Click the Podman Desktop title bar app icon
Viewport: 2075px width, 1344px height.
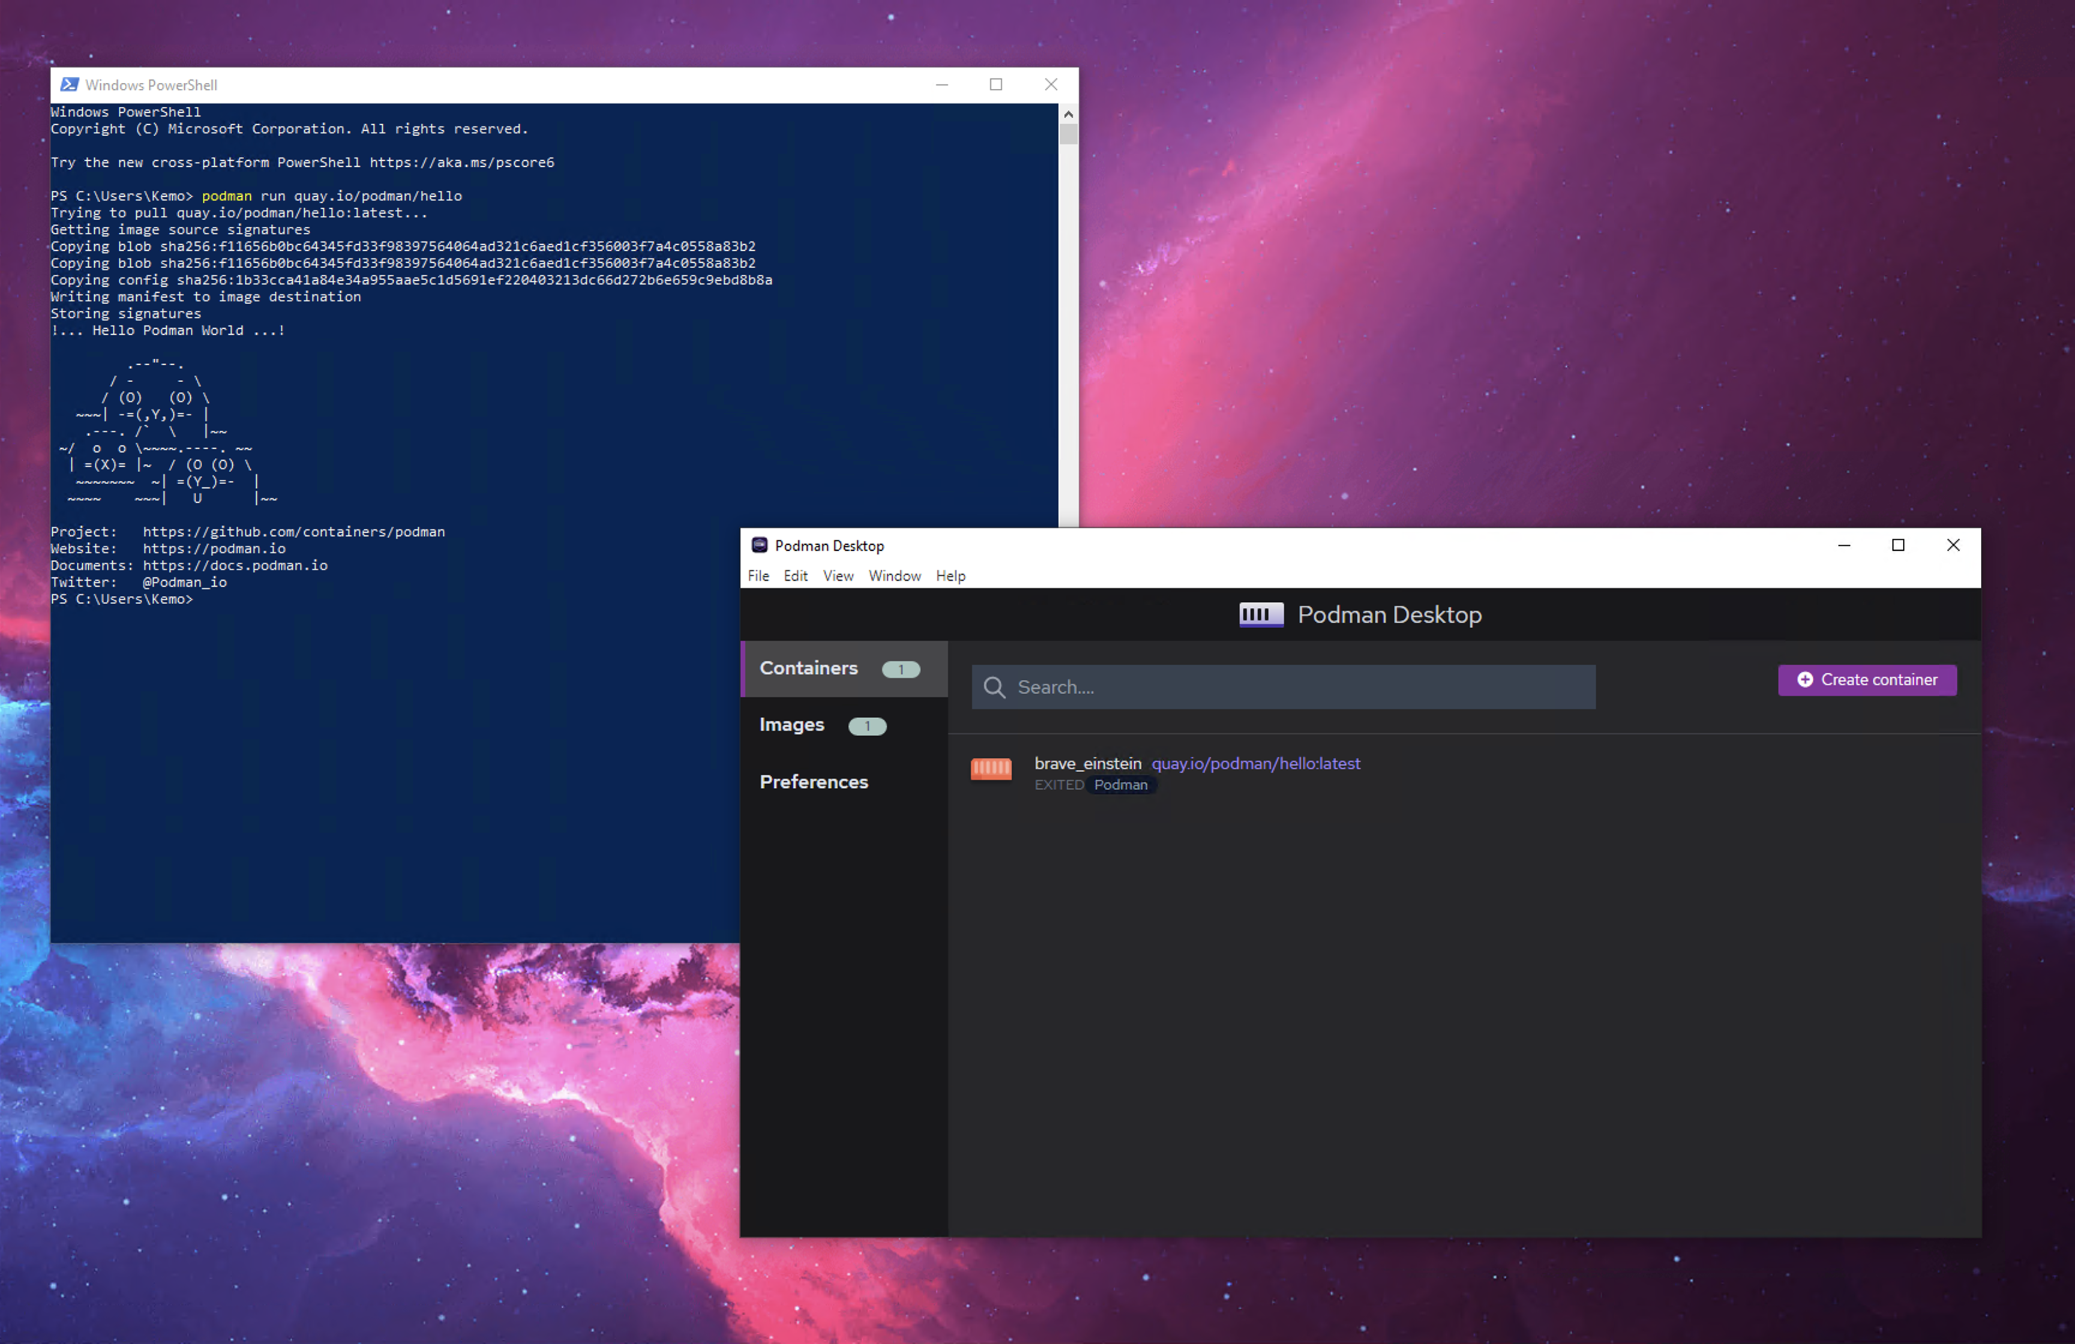tap(758, 545)
